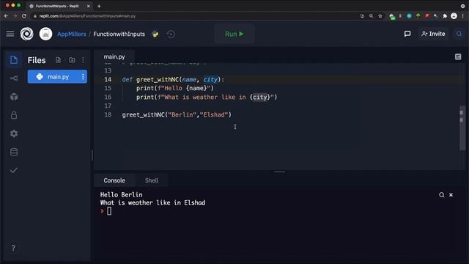469x264 pixels.
Task: Search the console output with the magnifier icon
Action: click(x=441, y=195)
